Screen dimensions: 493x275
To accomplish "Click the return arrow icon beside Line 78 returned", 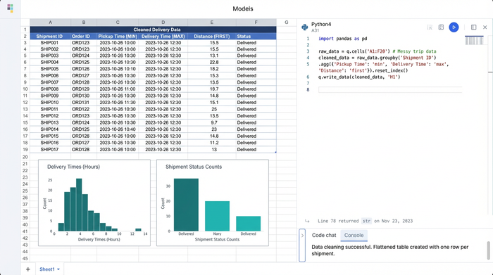I will (x=307, y=221).
